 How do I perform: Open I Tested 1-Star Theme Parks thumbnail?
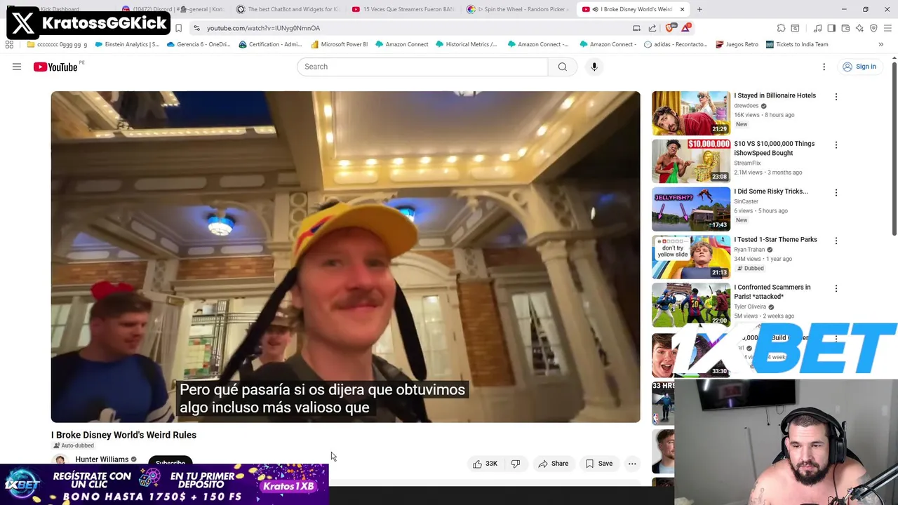point(691,257)
